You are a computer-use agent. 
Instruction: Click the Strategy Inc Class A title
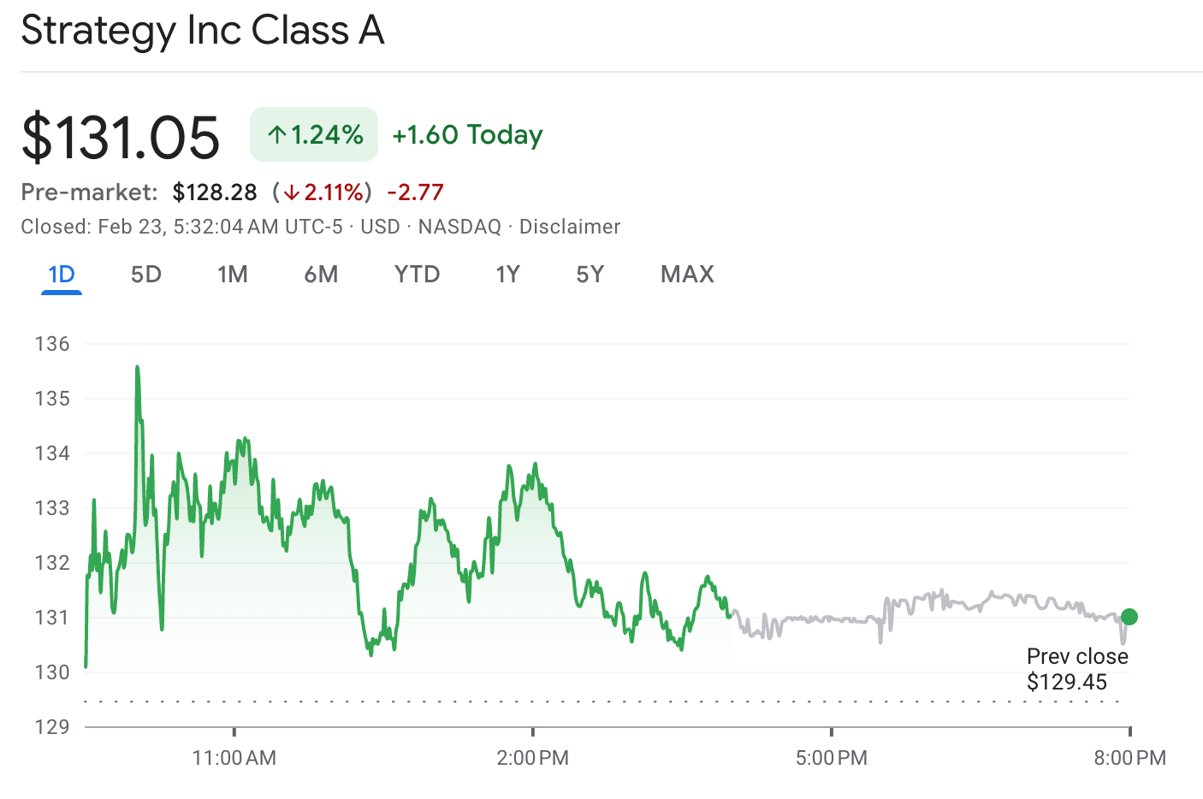tap(202, 31)
